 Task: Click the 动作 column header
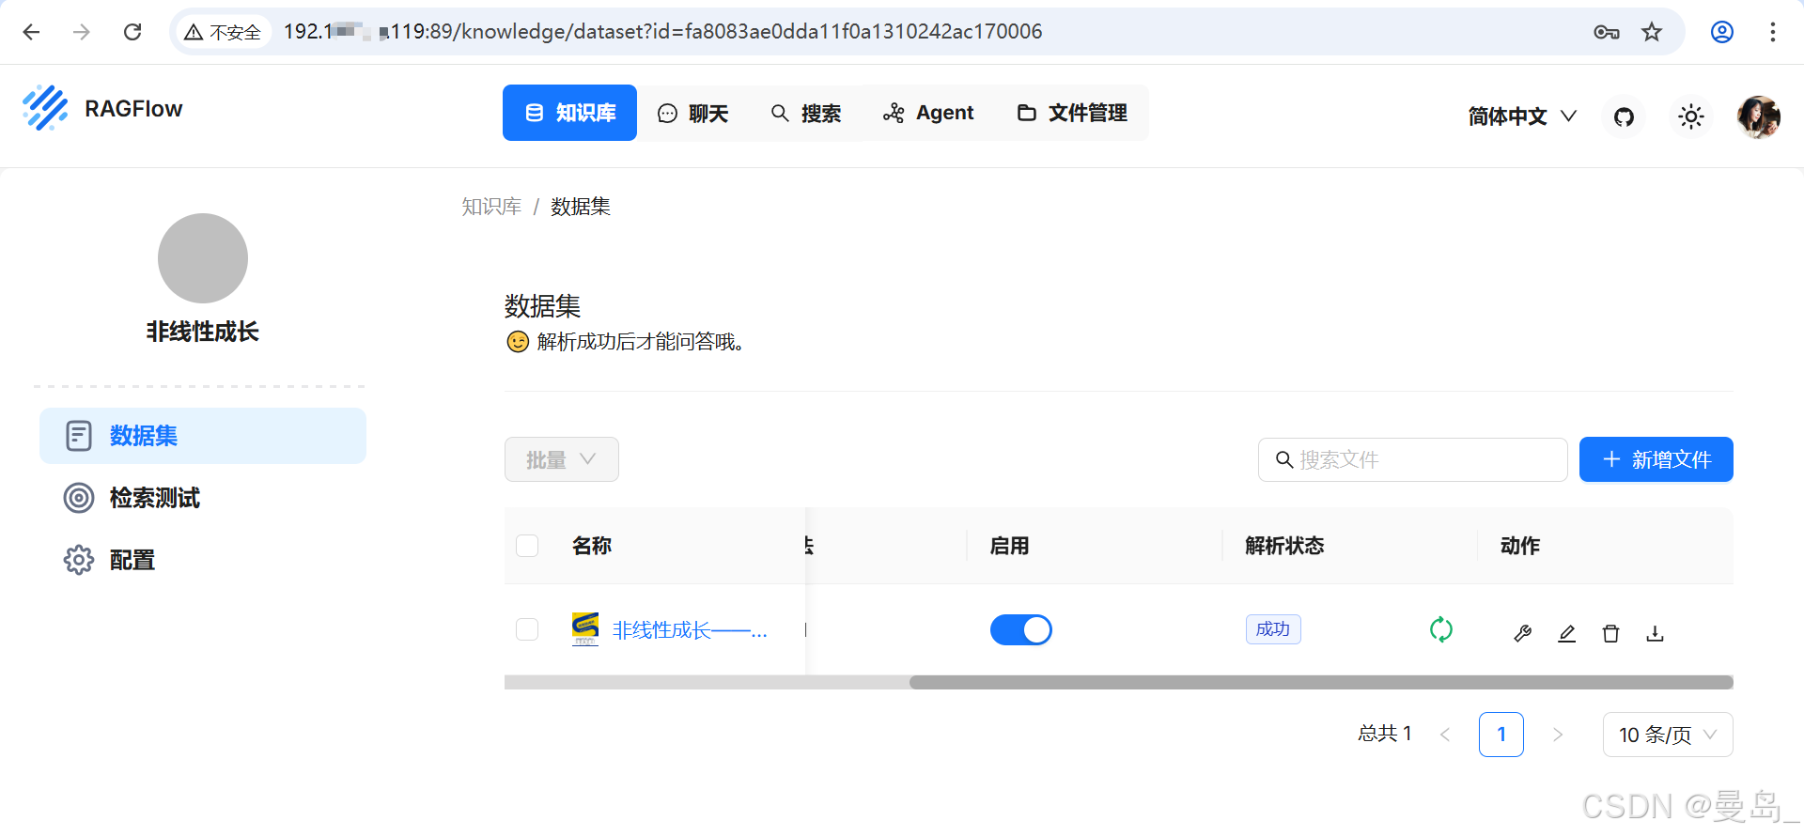[1520, 546]
